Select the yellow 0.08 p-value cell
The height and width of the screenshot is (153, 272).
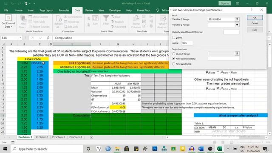pyautogui.click(x=118, y=108)
